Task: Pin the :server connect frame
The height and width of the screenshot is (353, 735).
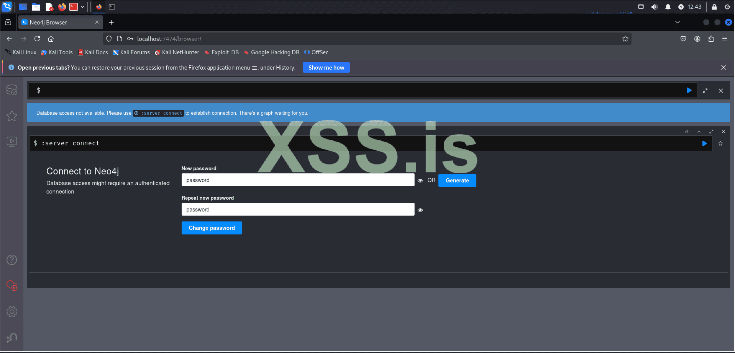Action: click(x=687, y=132)
